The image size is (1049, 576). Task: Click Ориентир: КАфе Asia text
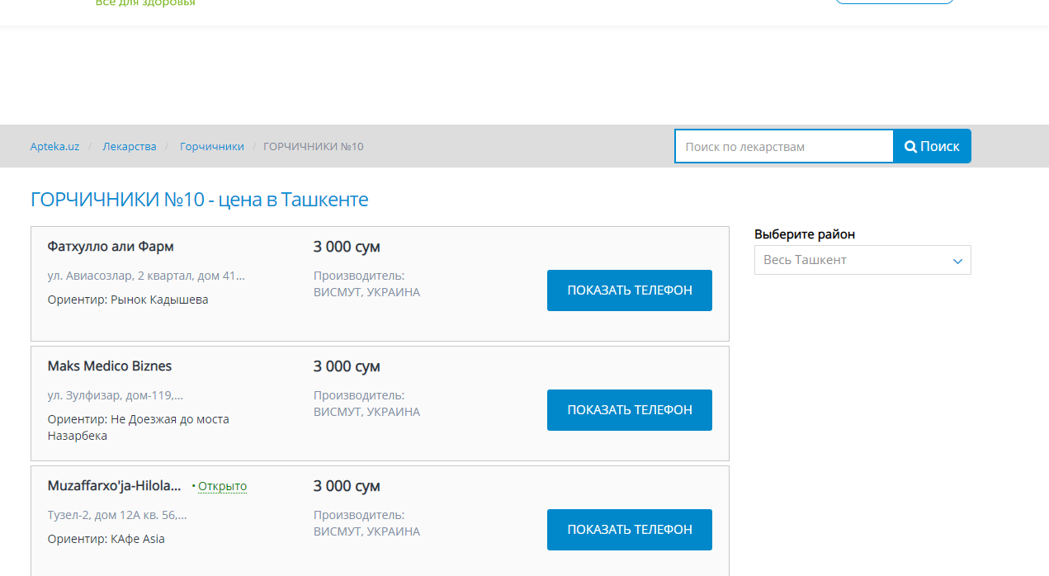click(106, 539)
